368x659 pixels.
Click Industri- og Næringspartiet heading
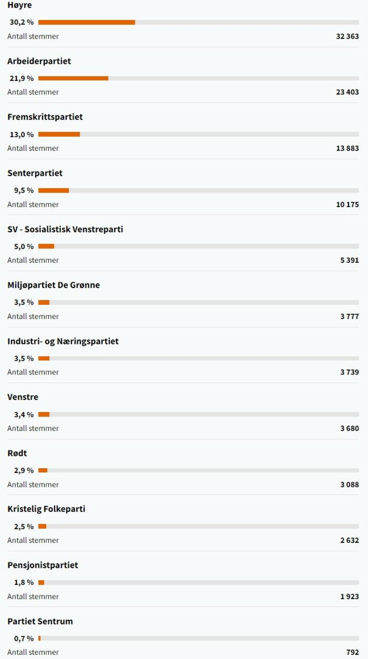(x=63, y=341)
